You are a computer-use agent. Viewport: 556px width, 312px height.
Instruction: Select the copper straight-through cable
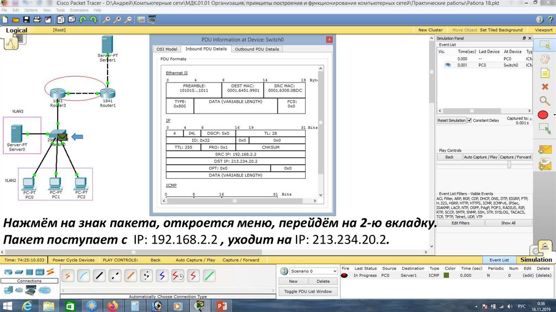click(x=99, y=276)
